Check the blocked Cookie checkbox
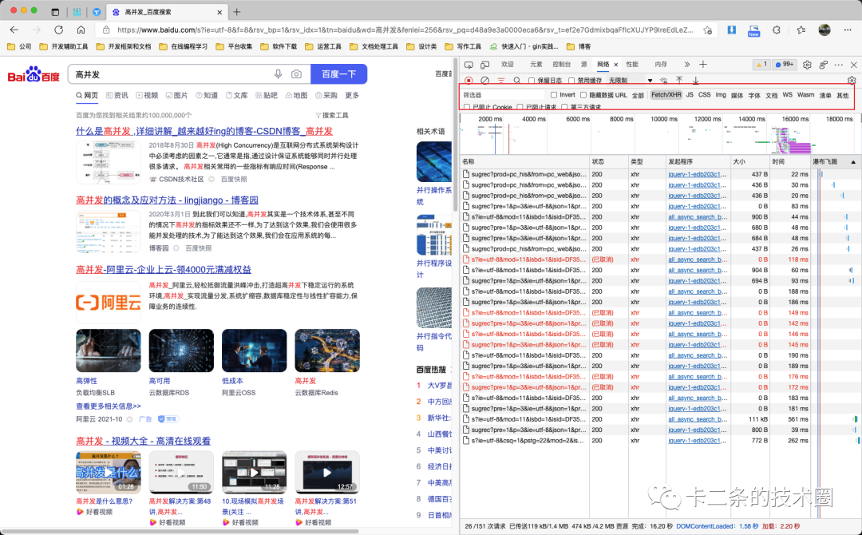 click(x=467, y=107)
